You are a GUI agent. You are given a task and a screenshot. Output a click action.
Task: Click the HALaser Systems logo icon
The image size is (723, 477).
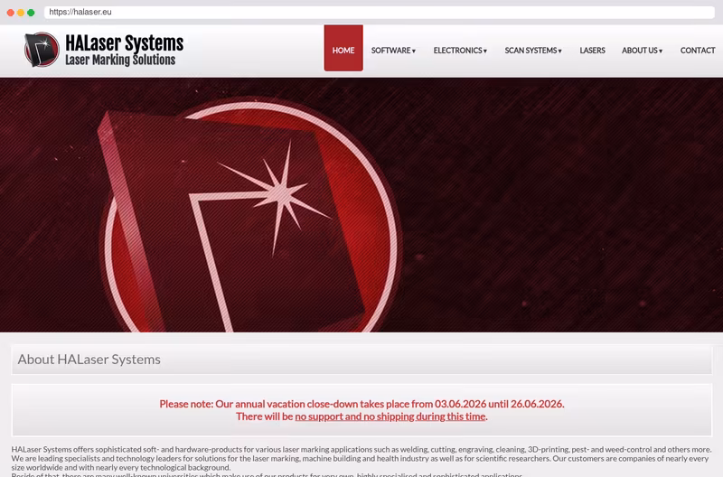click(42, 50)
